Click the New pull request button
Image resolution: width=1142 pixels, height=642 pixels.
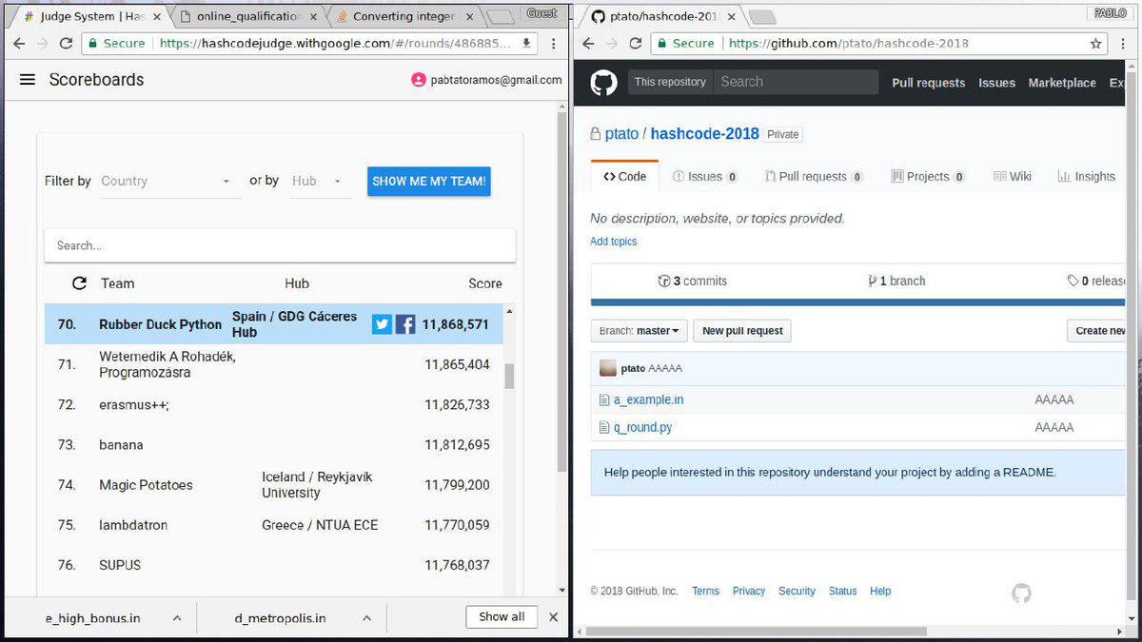pyautogui.click(x=742, y=331)
